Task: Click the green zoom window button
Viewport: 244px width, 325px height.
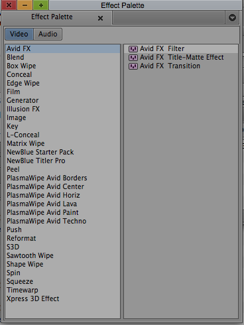Action: [40, 5]
